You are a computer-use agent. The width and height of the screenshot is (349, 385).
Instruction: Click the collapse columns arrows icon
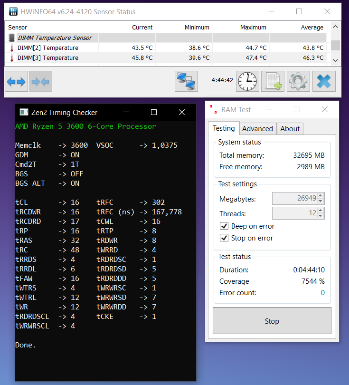(40, 81)
